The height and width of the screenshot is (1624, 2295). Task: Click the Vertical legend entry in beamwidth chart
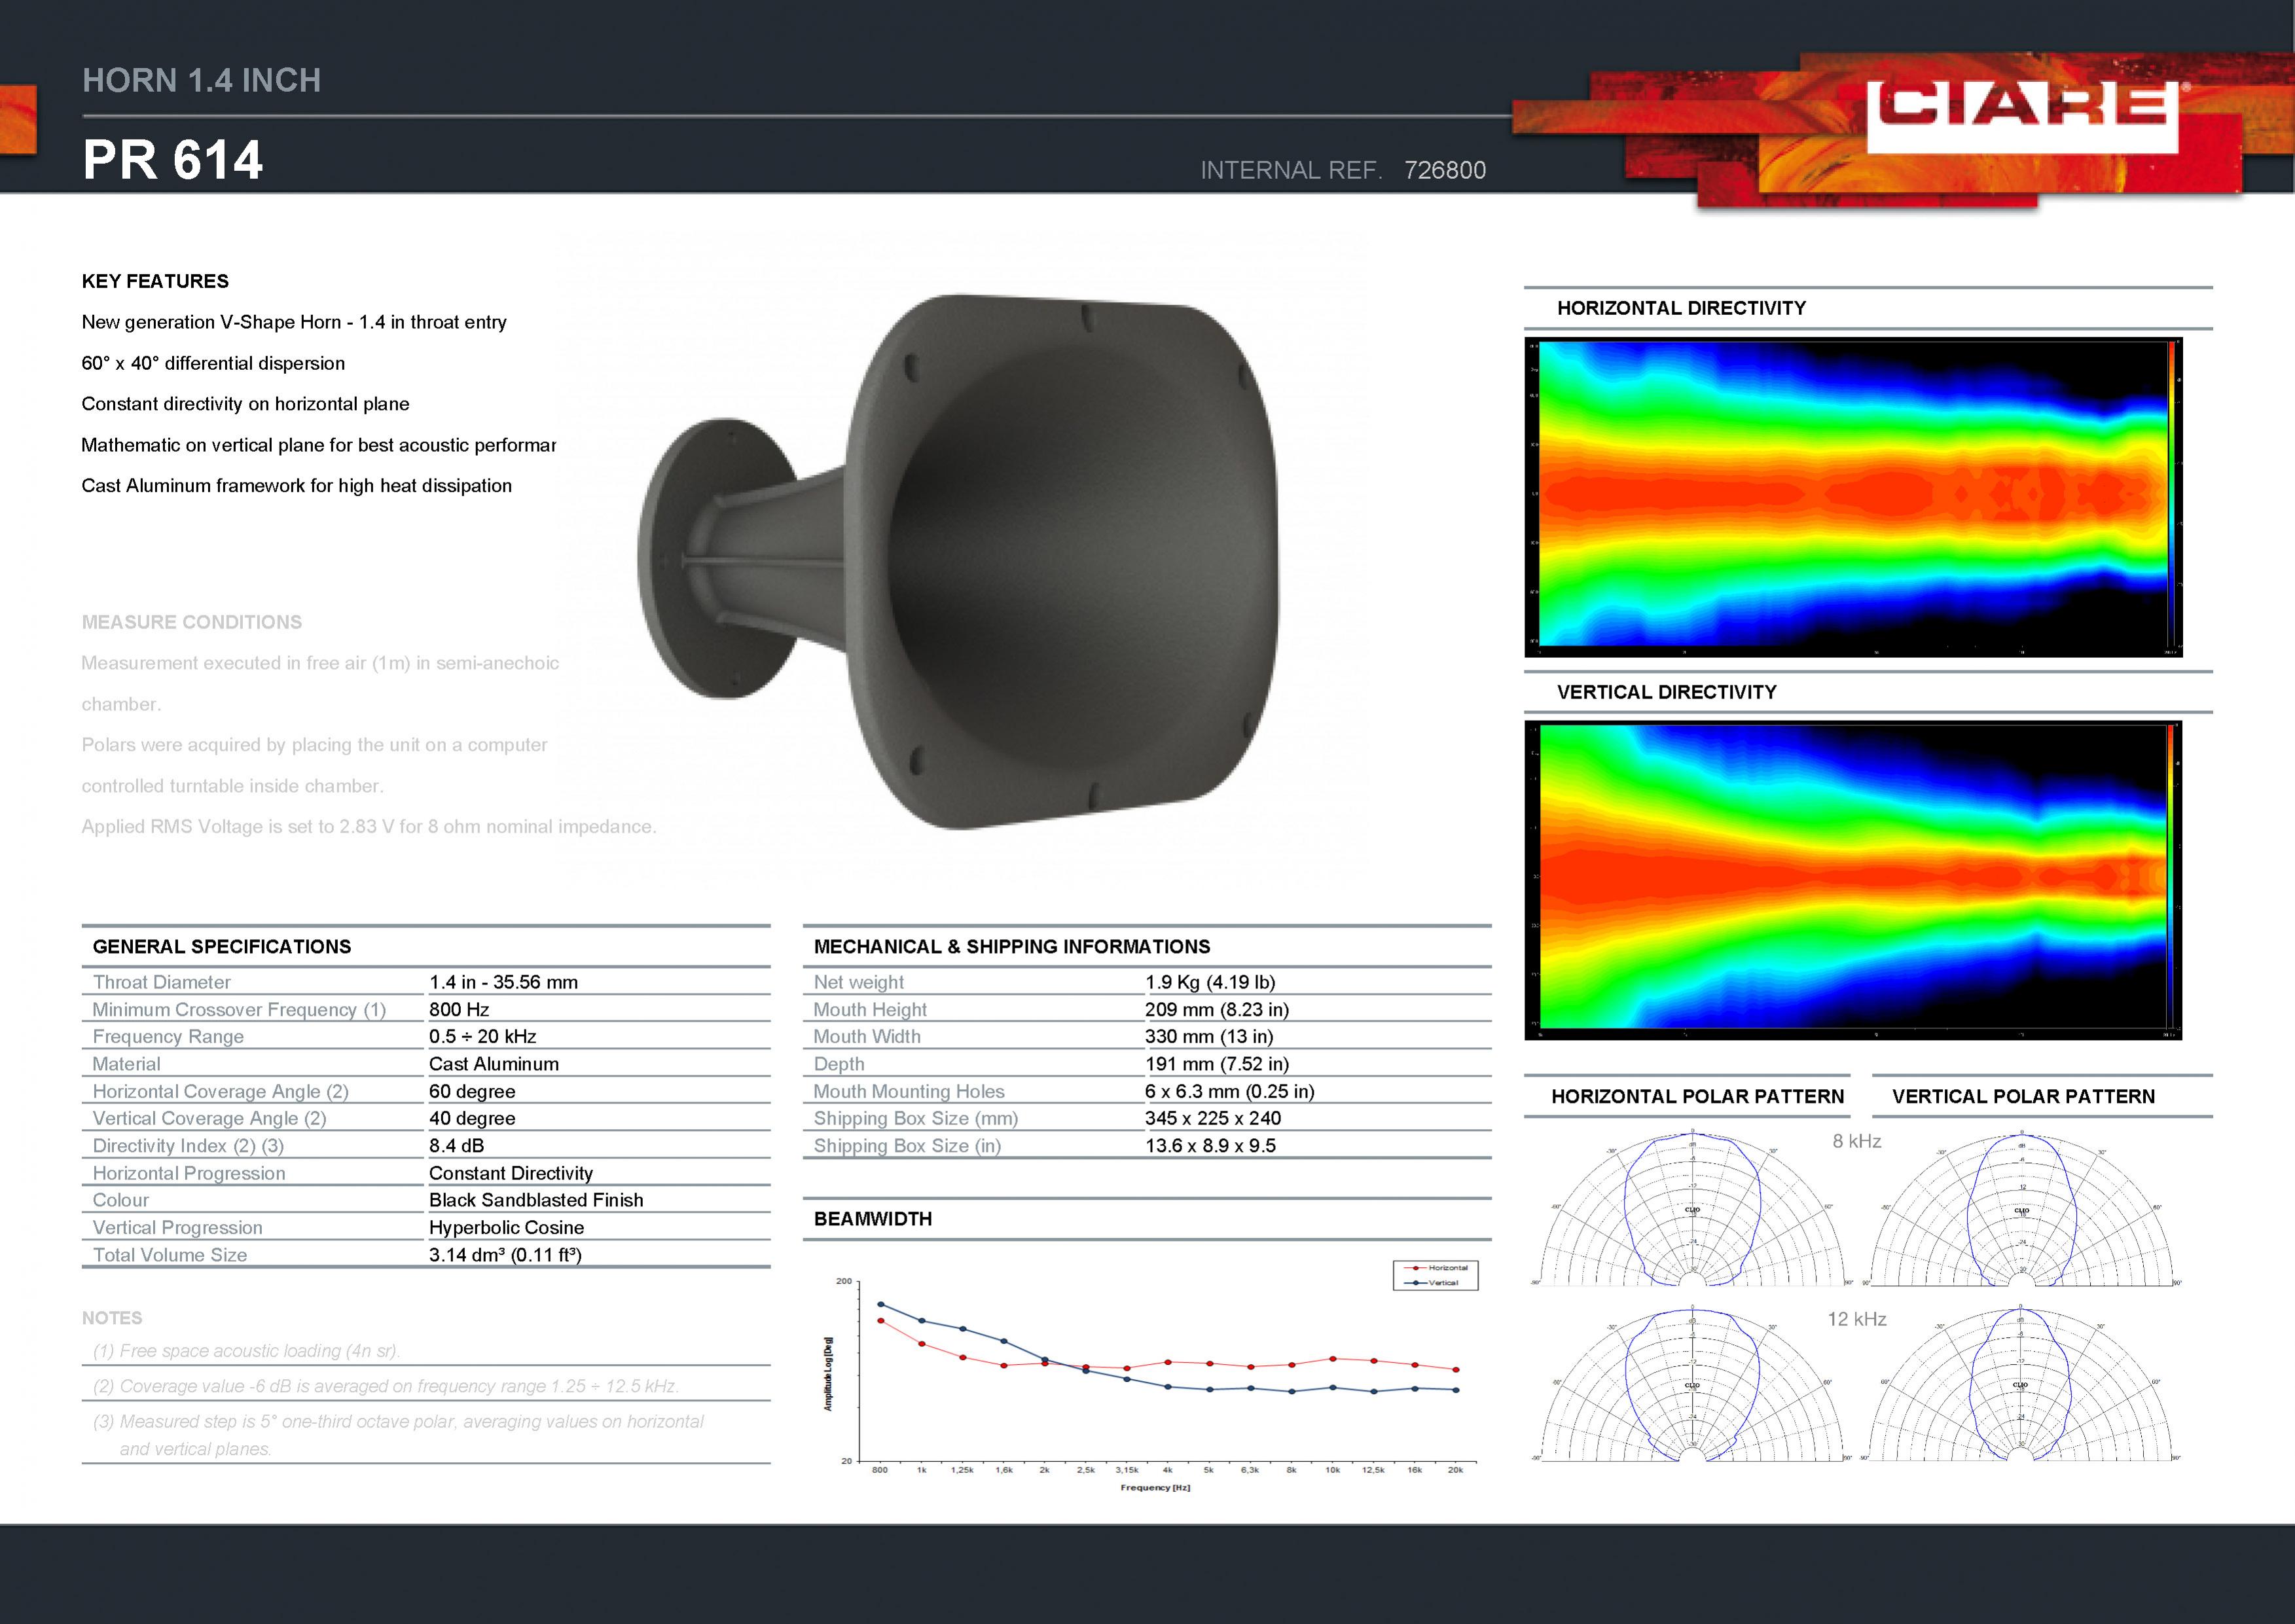1432,1282
